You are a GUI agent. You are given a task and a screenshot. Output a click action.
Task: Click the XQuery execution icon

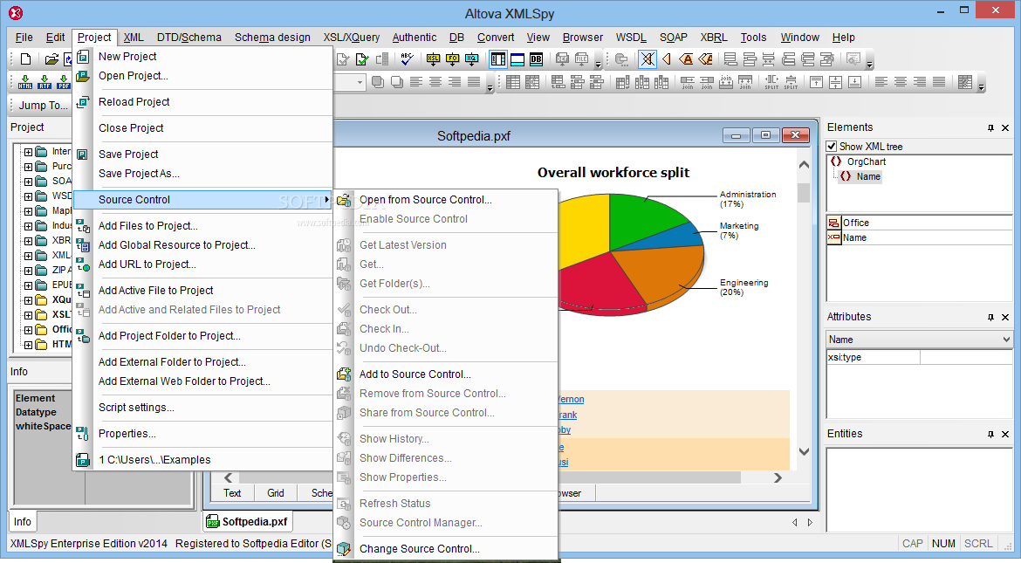(x=471, y=59)
